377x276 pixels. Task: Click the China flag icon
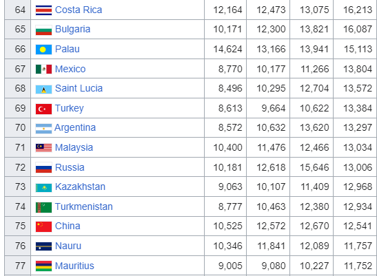coord(43,226)
